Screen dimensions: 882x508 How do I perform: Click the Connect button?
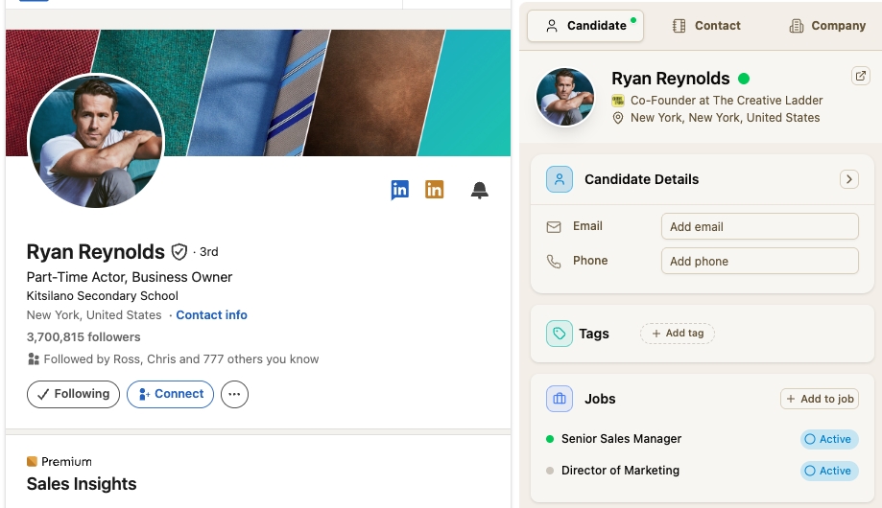(x=171, y=394)
